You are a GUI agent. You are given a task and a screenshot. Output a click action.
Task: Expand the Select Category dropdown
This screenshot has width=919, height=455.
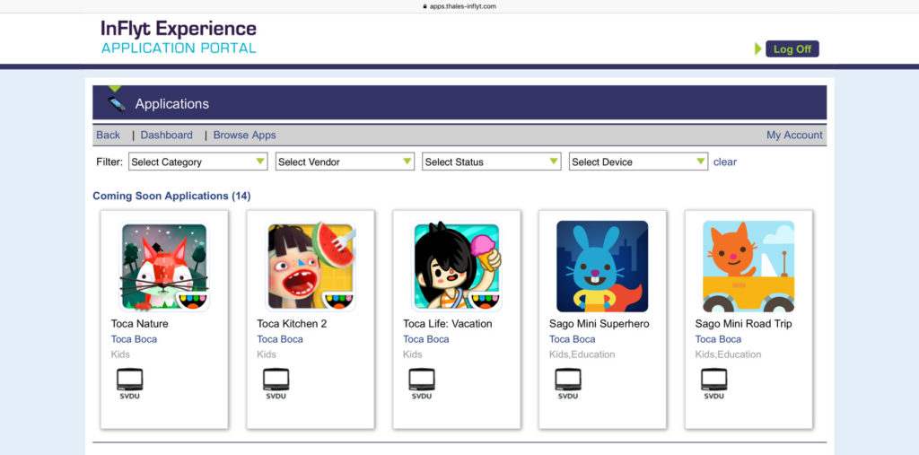coord(198,162)
